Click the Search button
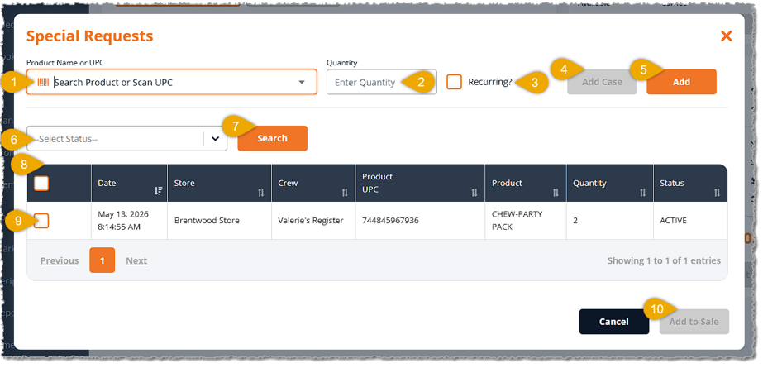 point(272,138)
